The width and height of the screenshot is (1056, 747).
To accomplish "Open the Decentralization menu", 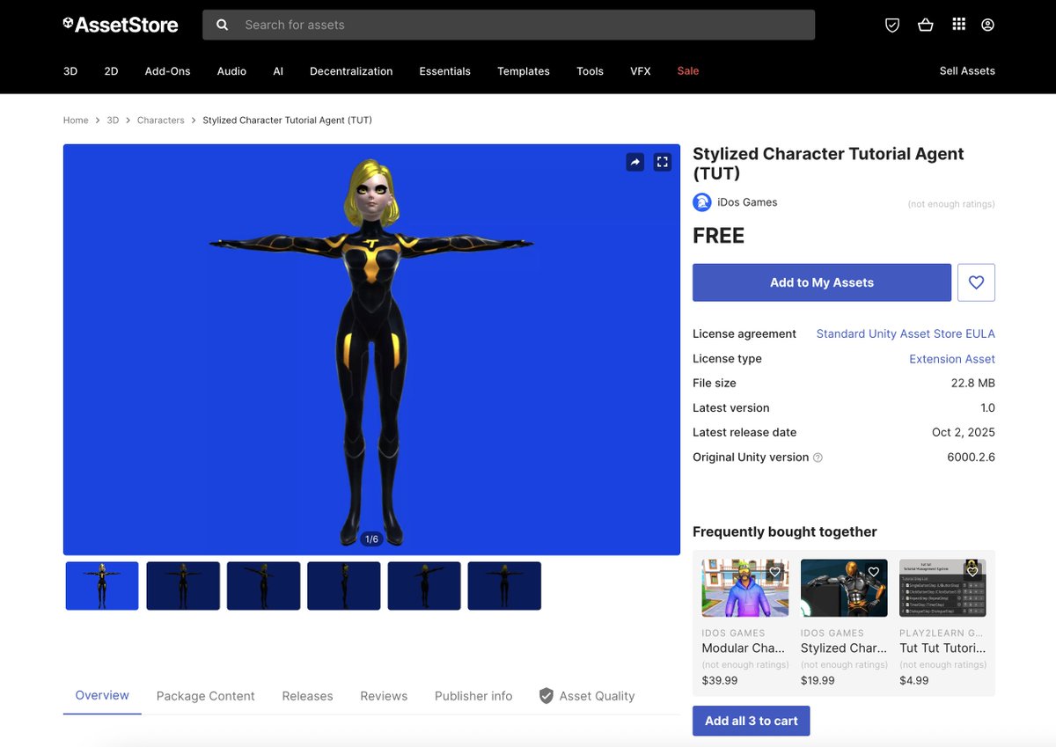I will 351,71.
